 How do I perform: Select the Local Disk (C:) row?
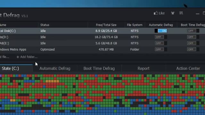click(102, 31)
